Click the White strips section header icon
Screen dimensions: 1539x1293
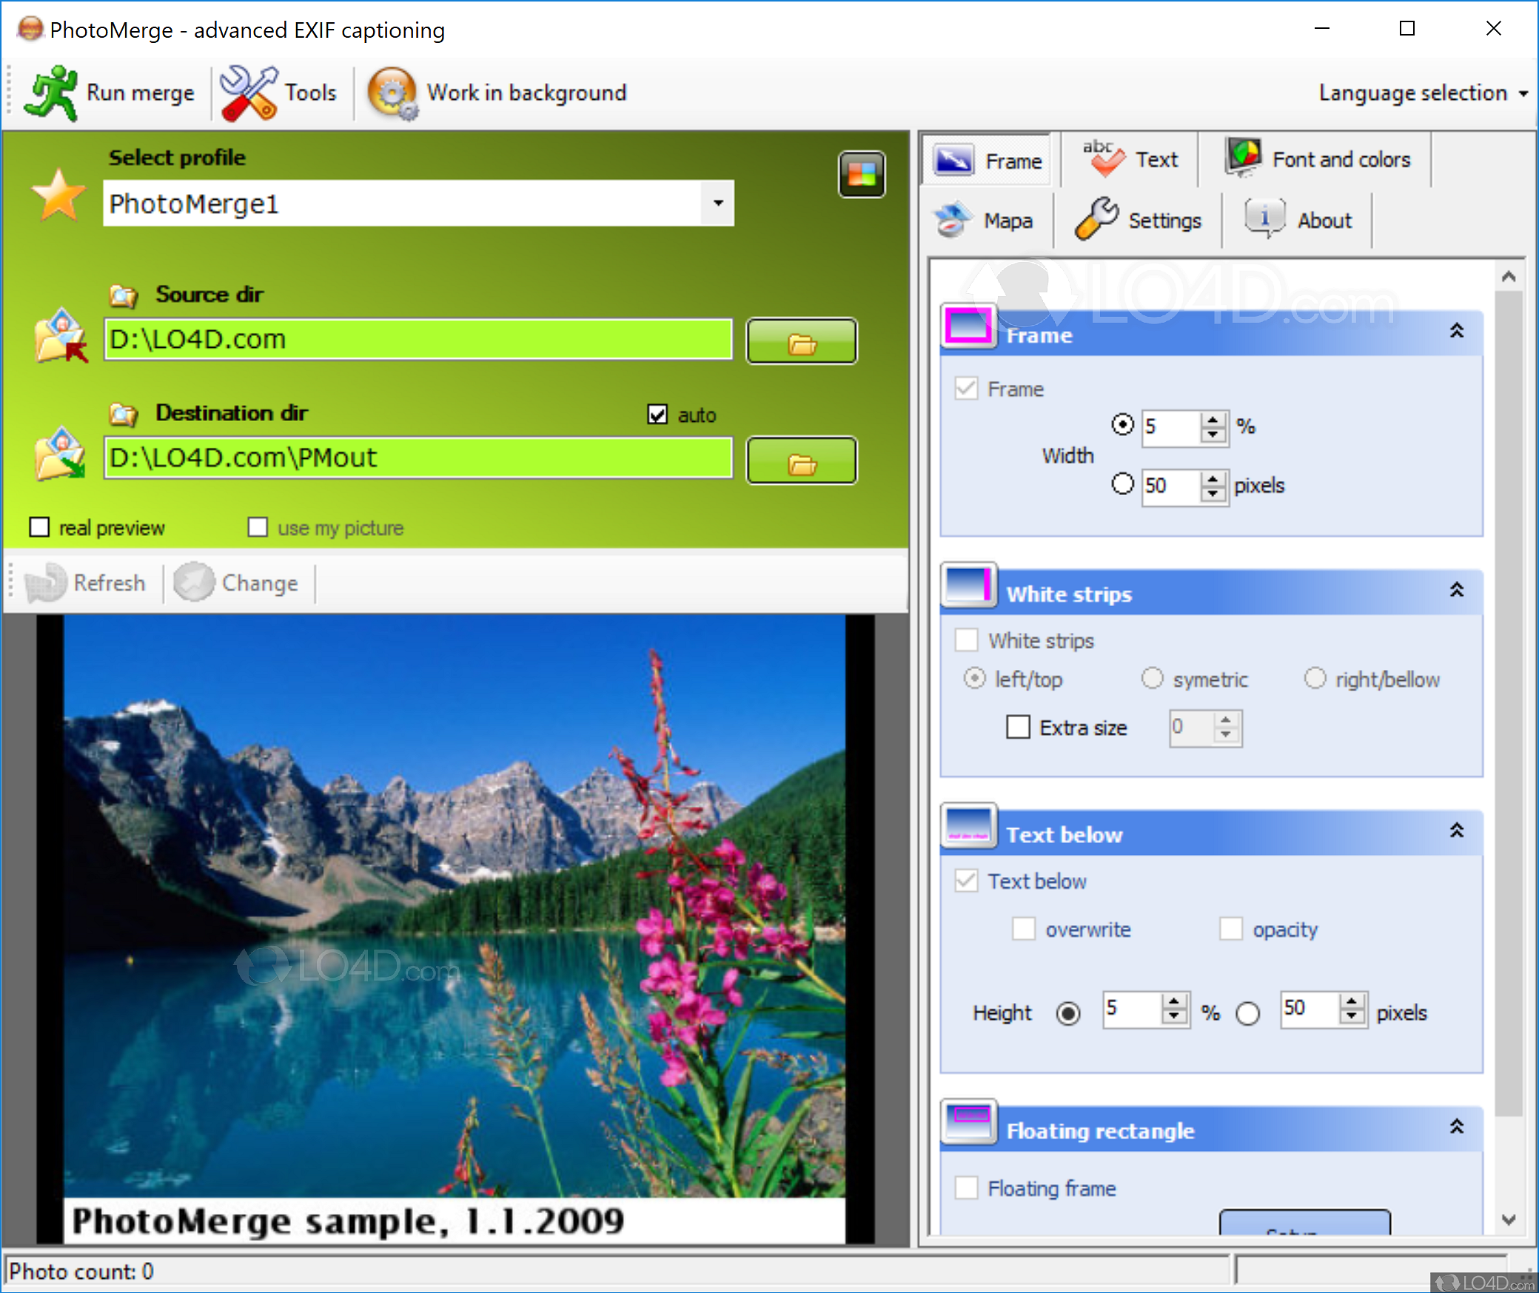click(968, 585)
